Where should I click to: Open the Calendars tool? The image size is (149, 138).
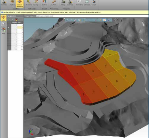coord(87,3)
